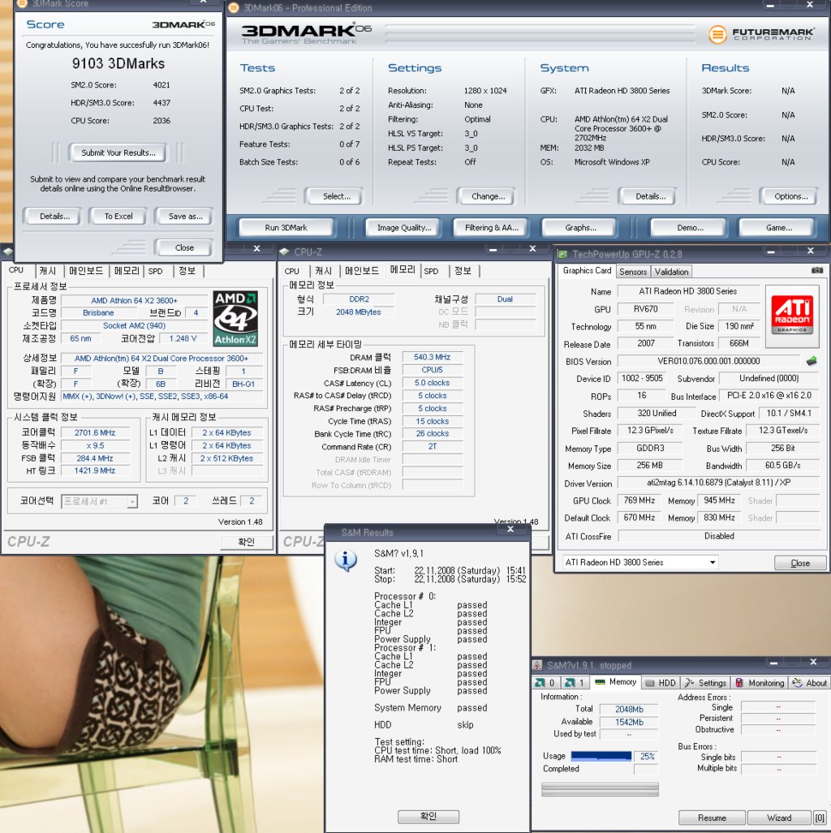This screenshot has width=831, height=833.
Task: Click the Futuremark logo icon
Action: [x=717, y=35]
